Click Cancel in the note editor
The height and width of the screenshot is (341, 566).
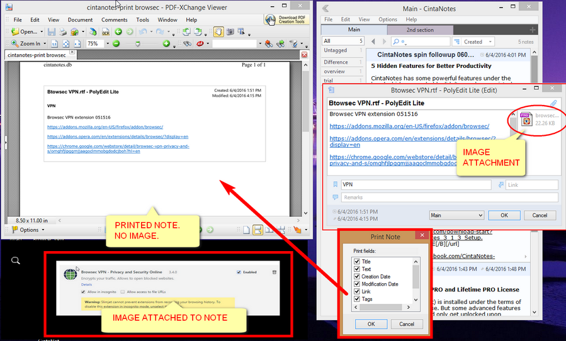[x=540, y=215]
